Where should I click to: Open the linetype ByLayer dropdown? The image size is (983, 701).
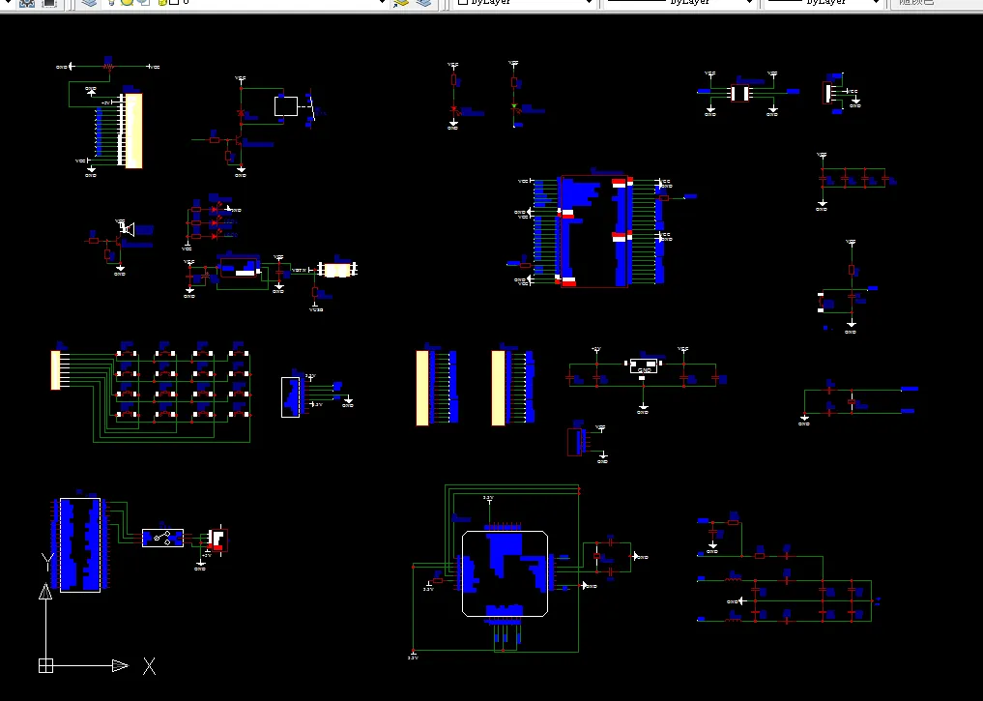679,3
